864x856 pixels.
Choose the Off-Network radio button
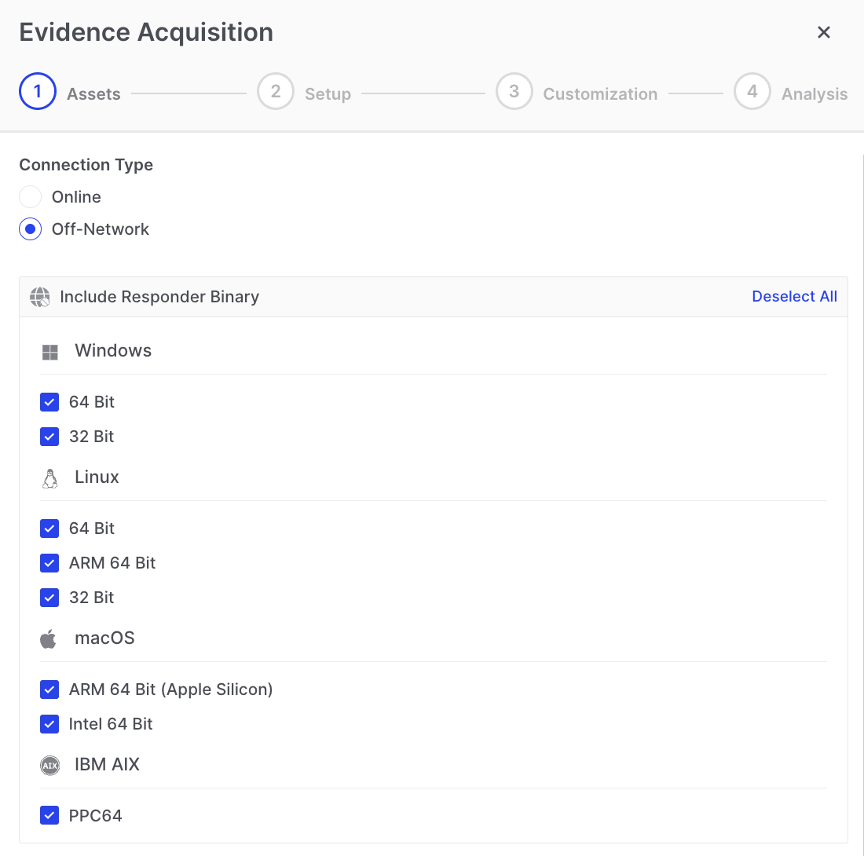coord(31,229)
